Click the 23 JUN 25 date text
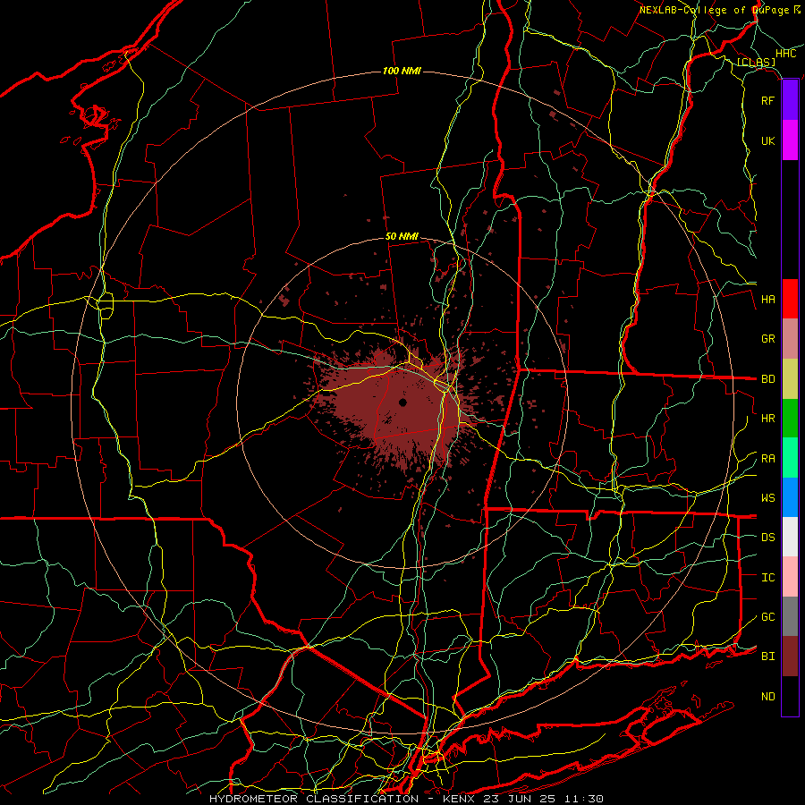This screenshot has width=805, height=805. [520, 799]
